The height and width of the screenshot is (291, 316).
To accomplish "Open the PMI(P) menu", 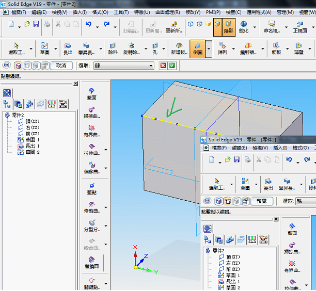I will 213,12.
